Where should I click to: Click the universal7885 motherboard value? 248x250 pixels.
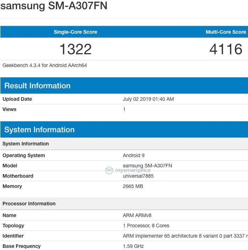click(x=138, y=176)
